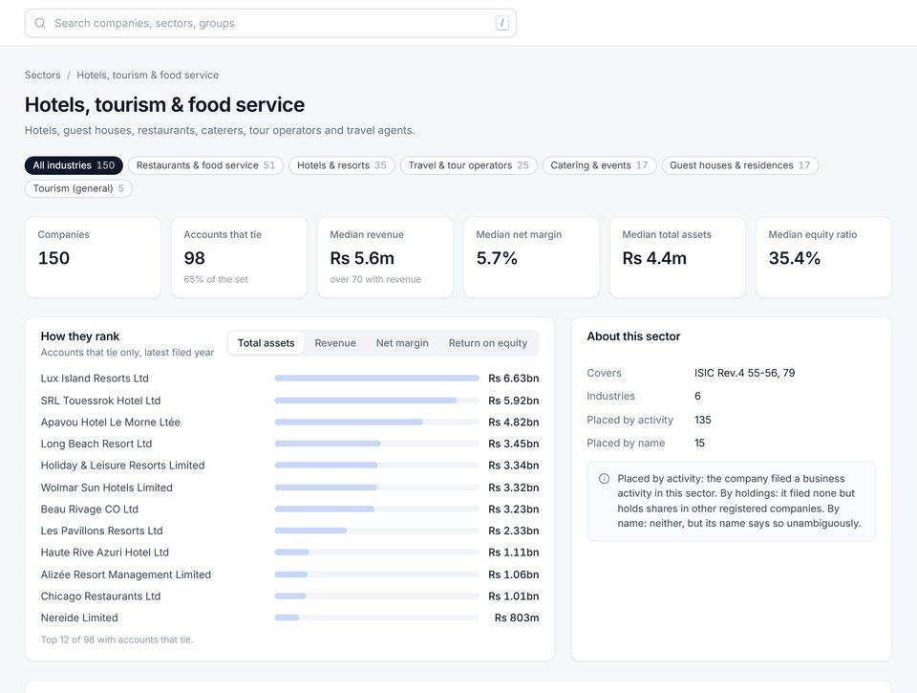Open Nereide Limited
Image resolution: width=917 pixels, height=693 pixels.
pyautogui.click(x=79, y=618)
